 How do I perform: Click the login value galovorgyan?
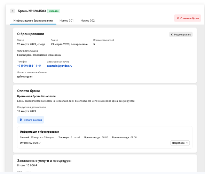25,76
